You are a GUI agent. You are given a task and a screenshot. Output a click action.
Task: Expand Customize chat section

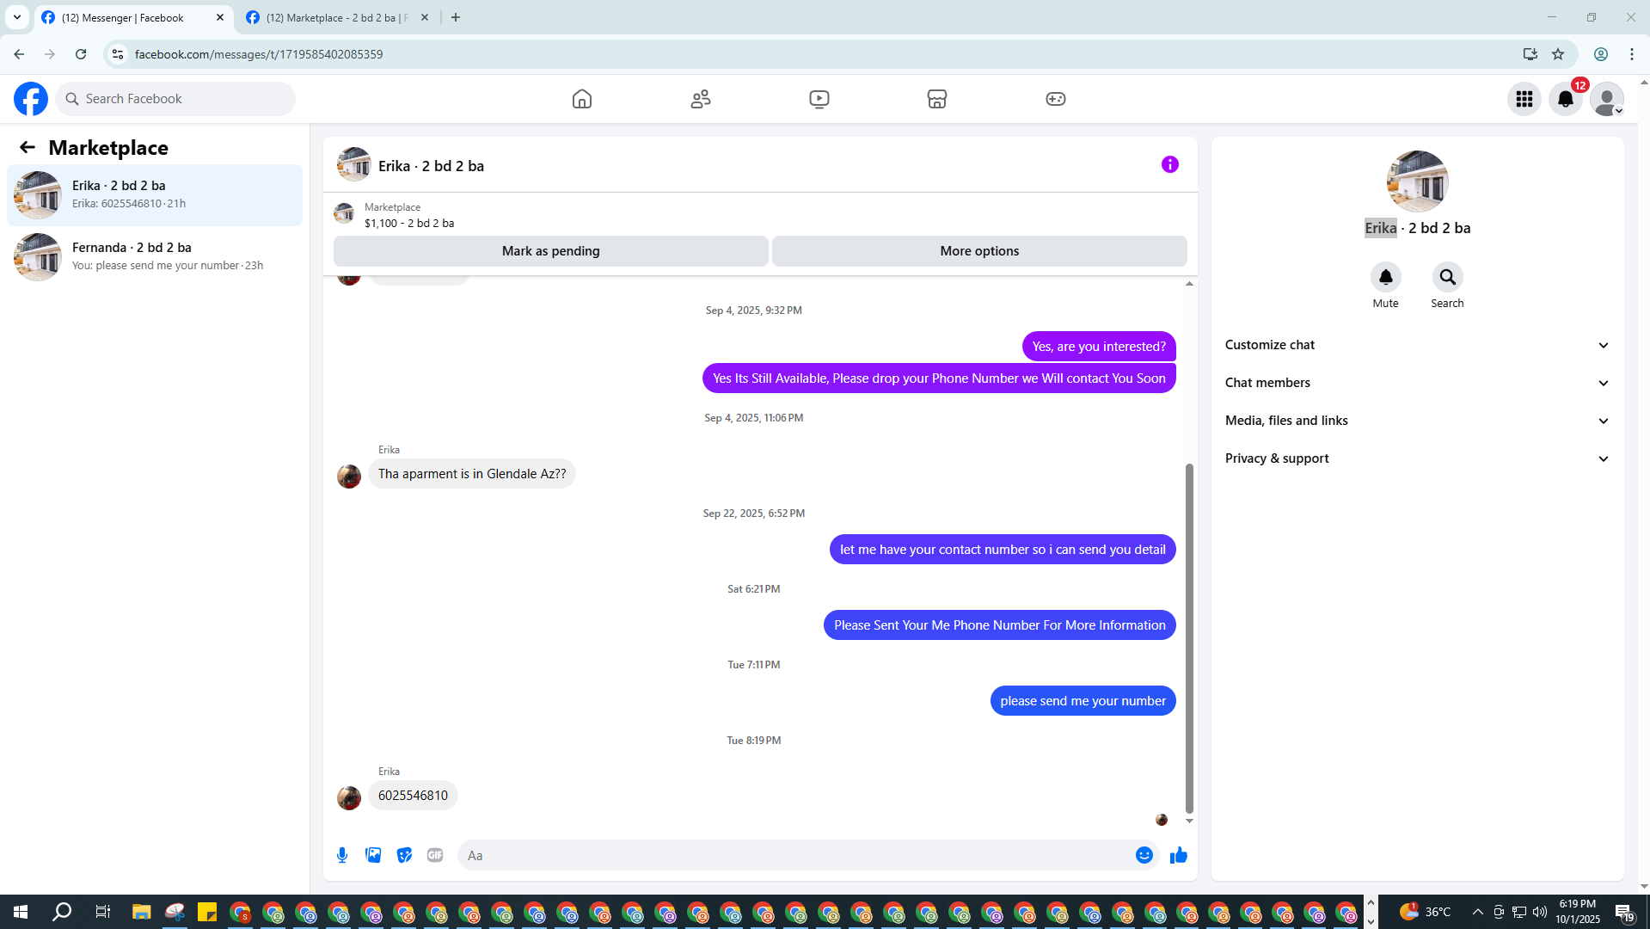coord(1417,345)
